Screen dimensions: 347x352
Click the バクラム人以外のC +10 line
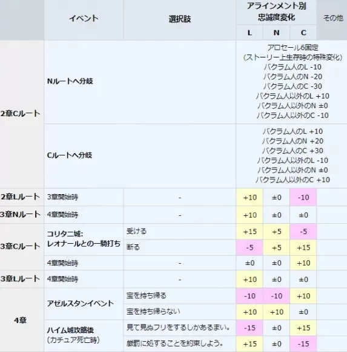click(292, 180)
